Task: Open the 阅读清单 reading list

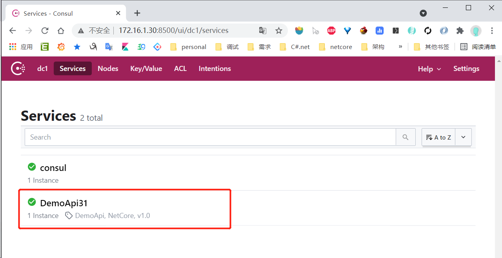Action: click(x=478, y=47)
